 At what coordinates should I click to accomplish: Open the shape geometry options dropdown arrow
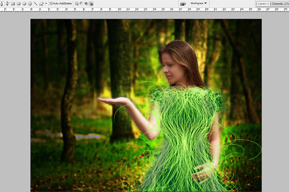click(x=46, y=3)
